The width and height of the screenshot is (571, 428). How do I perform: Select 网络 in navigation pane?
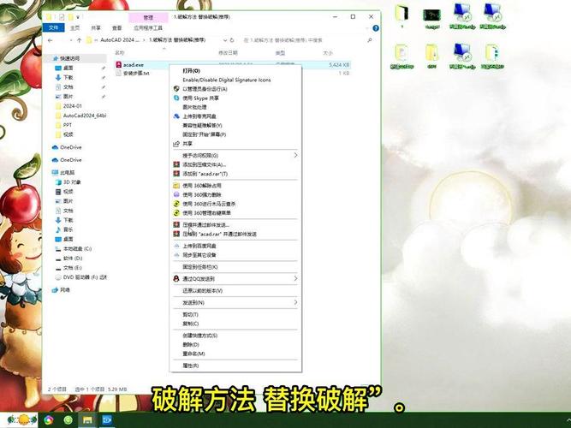[65, 290]
